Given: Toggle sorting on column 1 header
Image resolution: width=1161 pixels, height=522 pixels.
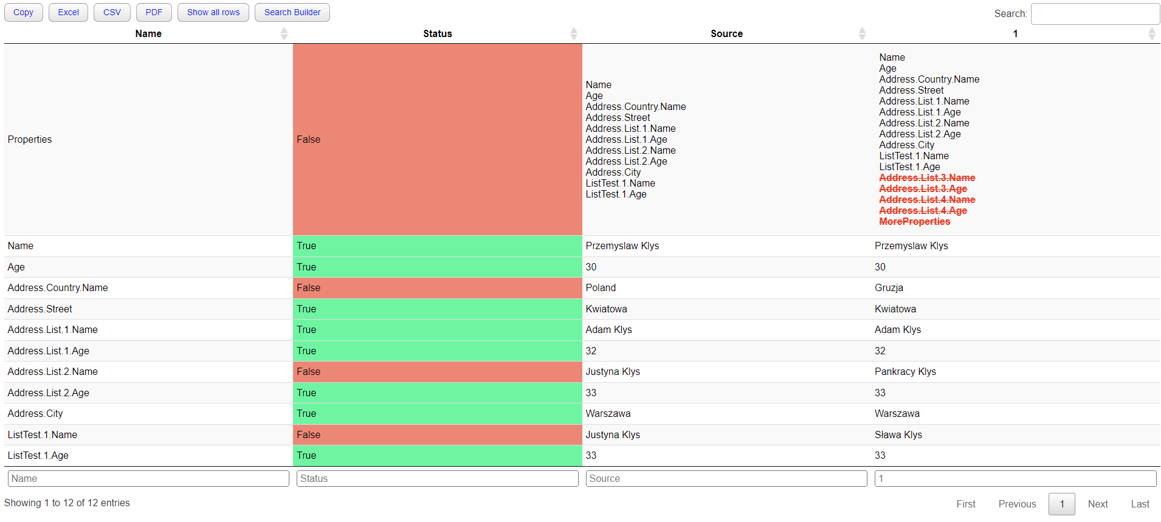Looking at the screenshot, I should tap(1015, 34).
